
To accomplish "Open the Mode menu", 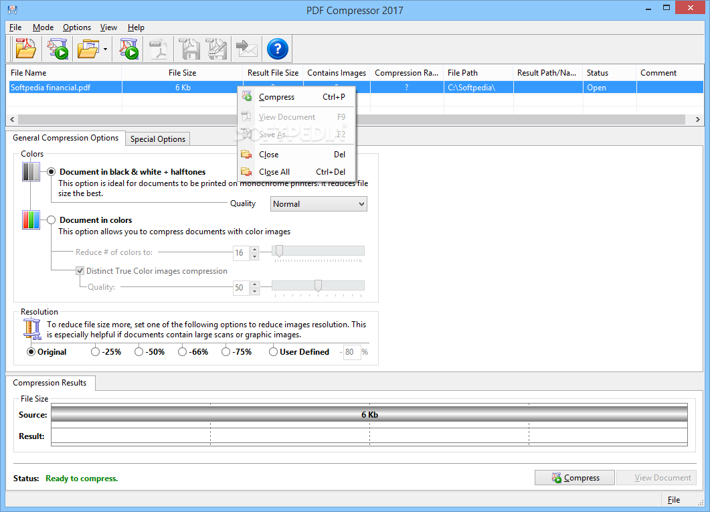I will (43, 27).
